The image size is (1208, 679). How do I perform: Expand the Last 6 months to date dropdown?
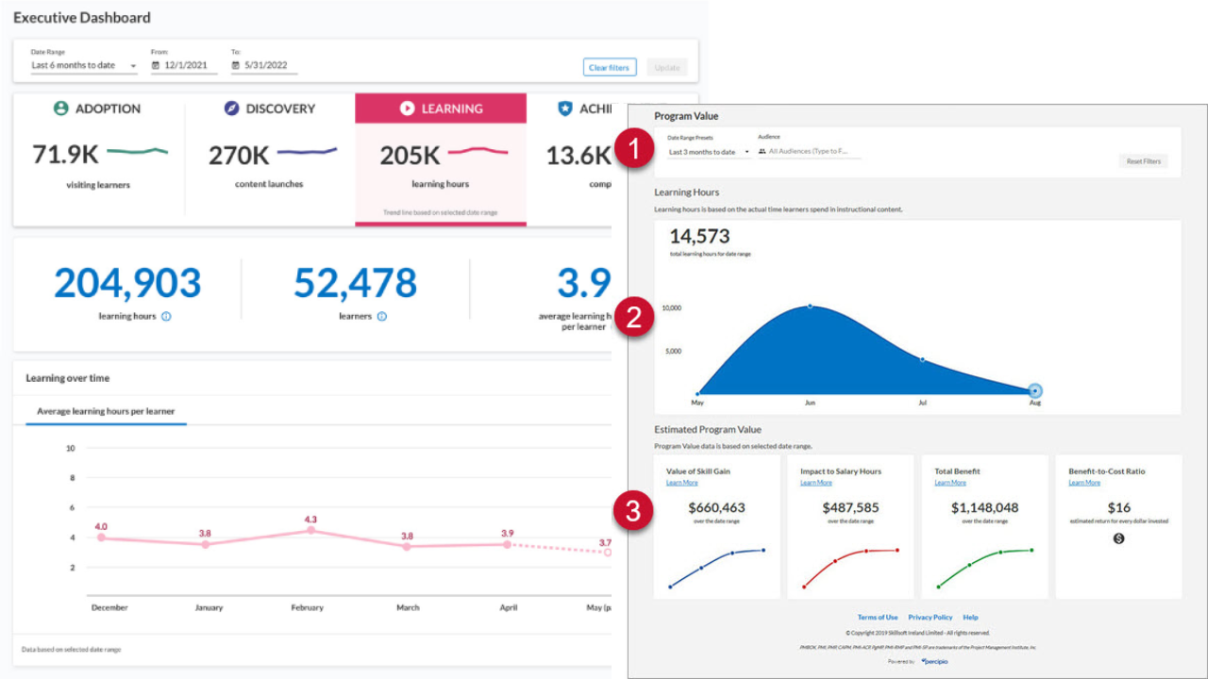[83, 66]
